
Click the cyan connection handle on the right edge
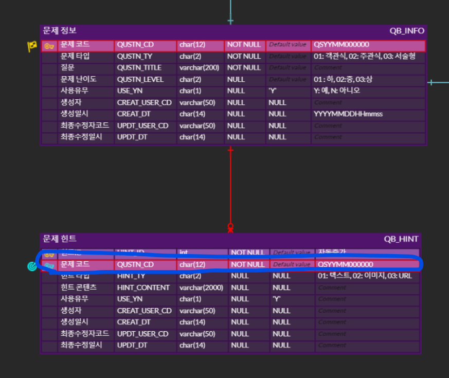pyautogui.click(x=430, y=82)
